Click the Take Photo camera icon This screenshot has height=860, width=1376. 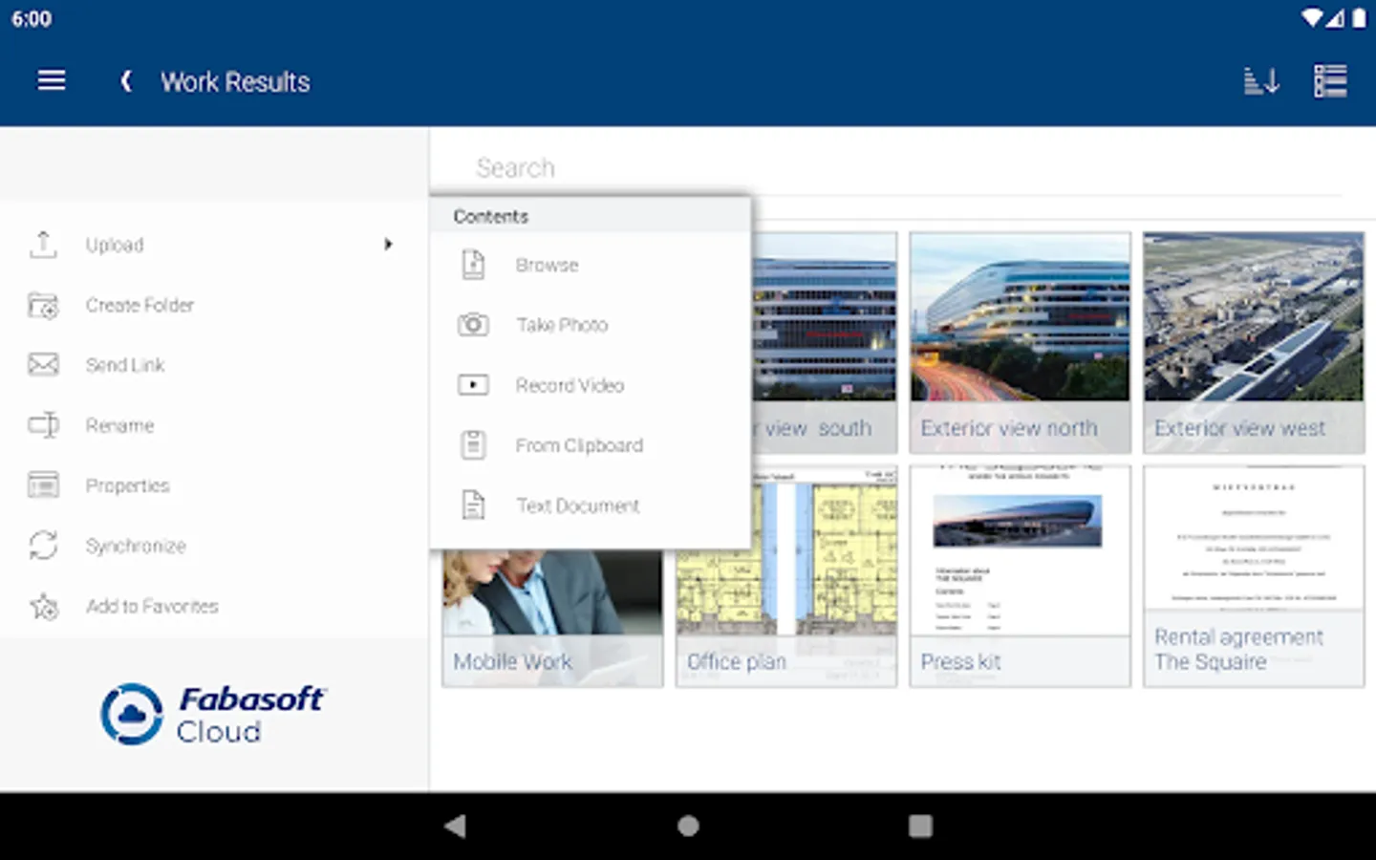click(473, 325)
